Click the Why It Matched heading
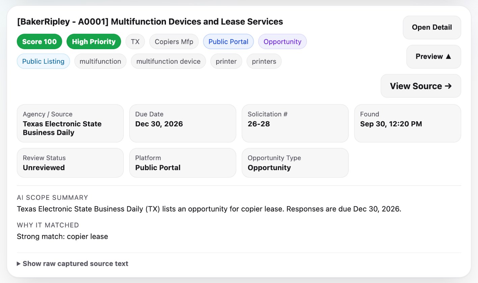Image resolution: width=478 pixels, height=283 pixels. click(48, 225)
